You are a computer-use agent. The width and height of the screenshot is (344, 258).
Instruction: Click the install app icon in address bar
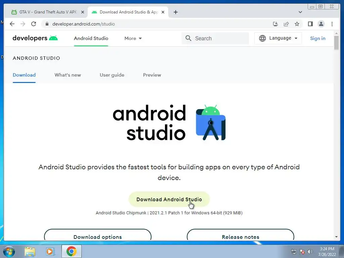(x=275, y=24)
